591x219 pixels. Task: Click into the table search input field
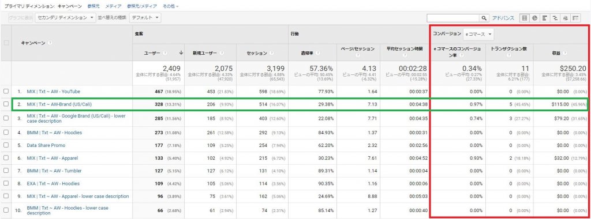[453, 18]
